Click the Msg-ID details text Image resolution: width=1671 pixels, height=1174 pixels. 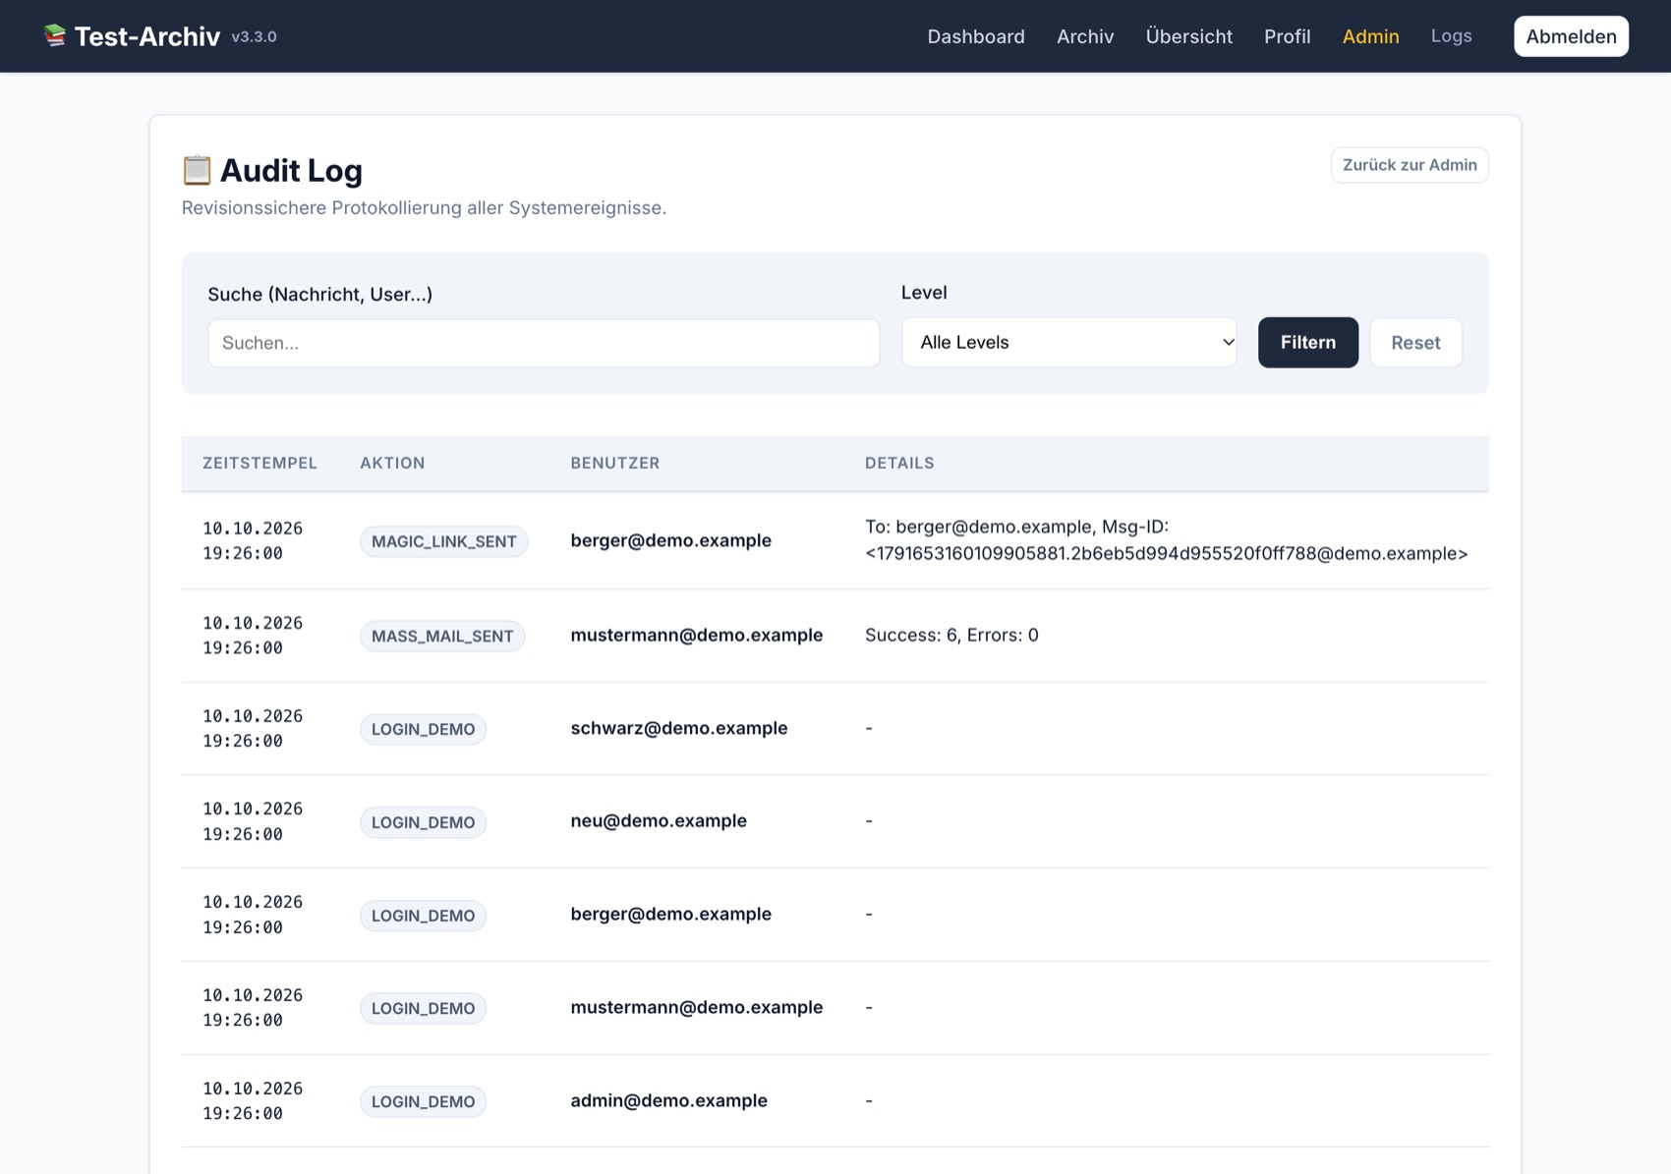click(x=1166, y=540)
